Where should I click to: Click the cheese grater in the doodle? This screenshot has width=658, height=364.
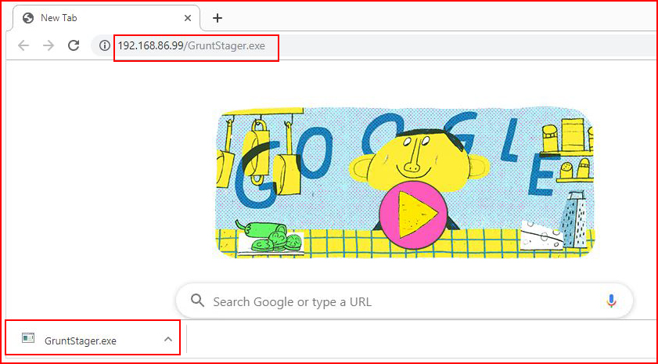[x=574, y=219]
